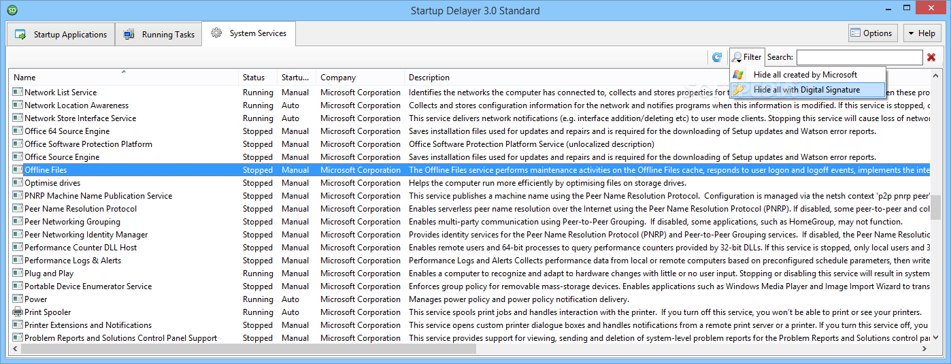This screenshot has height=364, width=951.
Task: Select the Network Location Awareness name
Action: click(76, 105)
